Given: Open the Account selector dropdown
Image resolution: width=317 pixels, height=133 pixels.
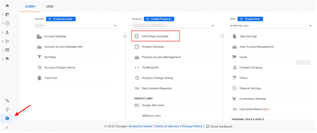Looking at the screenshot, I should (x=76, y=26).
